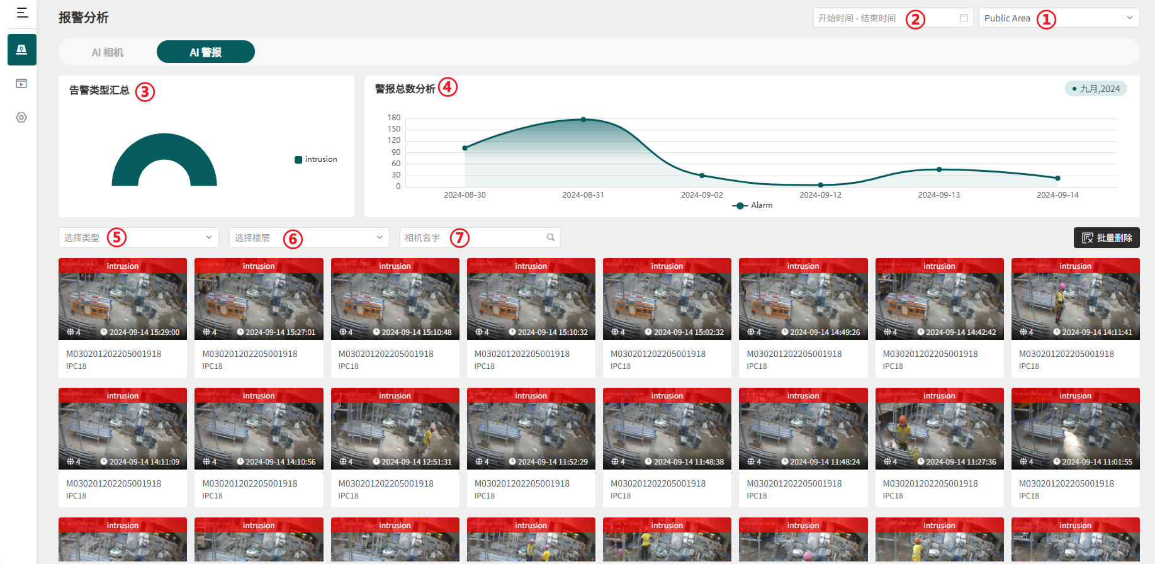This screenshot has height=564, width=1155.
Task: Click the calendar icon in date range field
Action: pos(963,18)
